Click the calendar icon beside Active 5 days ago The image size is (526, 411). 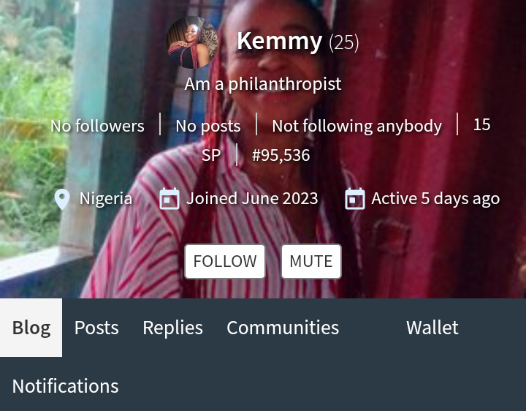click(355, 199)
